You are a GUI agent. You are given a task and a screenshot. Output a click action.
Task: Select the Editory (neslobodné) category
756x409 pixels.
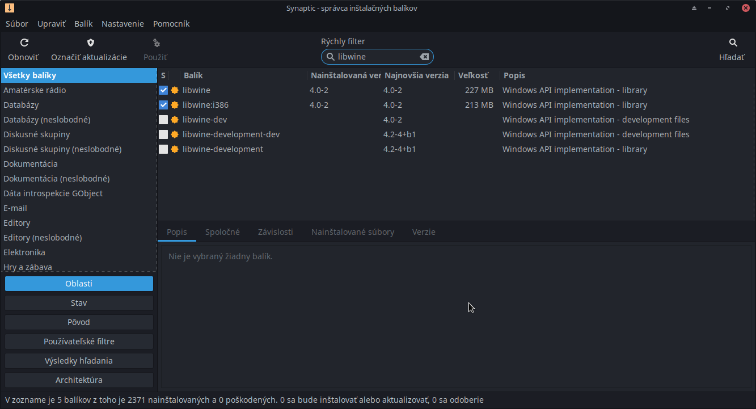78,238
